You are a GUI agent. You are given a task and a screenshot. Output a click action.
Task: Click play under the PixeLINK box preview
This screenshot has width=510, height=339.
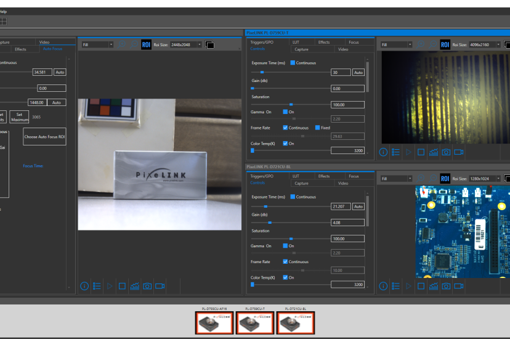coord(110,286)
